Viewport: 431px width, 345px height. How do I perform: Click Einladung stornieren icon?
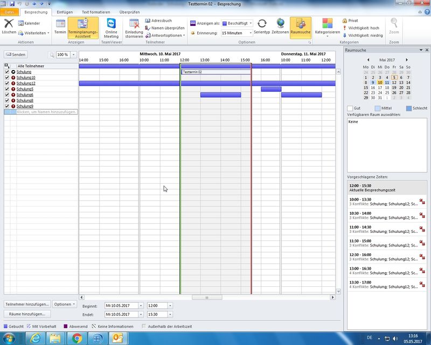(x=134, y=28)
